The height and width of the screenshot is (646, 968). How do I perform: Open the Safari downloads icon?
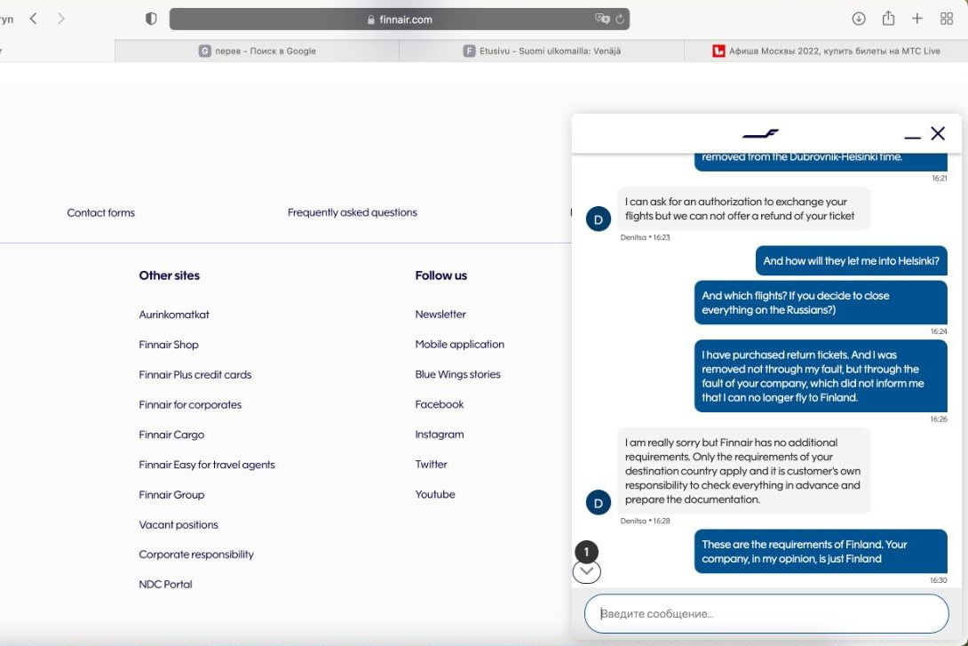click(858, 19)
